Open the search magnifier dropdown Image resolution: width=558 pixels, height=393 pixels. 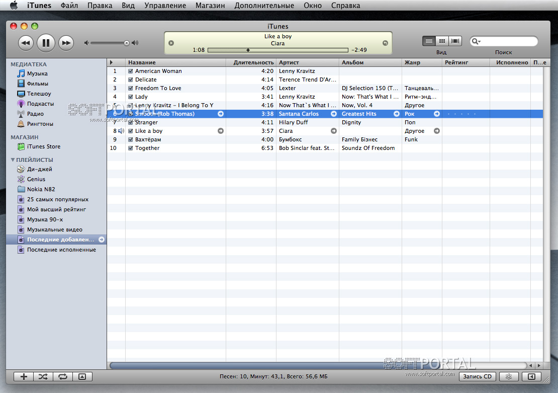pos(476,41)
